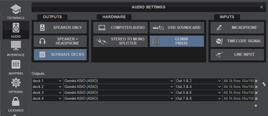Screen dimensions: 268x116
Task: Open the Out 7 & 8 channel dropdown
Action: pos(199,99)
